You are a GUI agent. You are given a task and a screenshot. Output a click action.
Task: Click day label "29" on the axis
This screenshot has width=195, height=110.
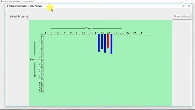point(134,33)
